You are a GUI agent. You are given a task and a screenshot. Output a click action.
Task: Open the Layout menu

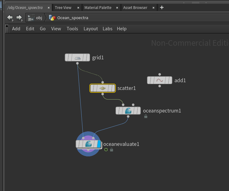91,29
